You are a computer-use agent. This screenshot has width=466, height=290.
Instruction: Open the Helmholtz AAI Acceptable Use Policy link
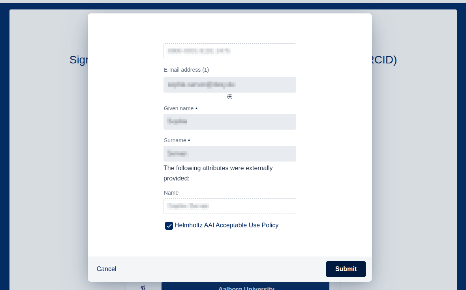pos(227,225)
